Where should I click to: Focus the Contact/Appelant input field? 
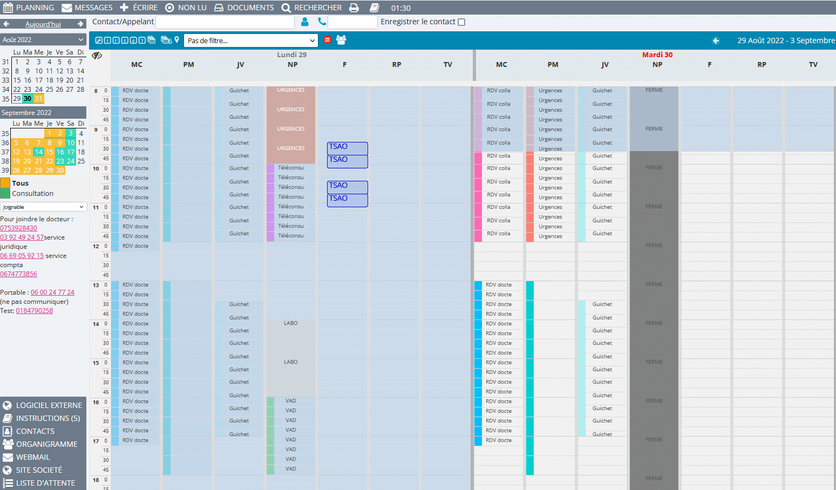point(225,22)
